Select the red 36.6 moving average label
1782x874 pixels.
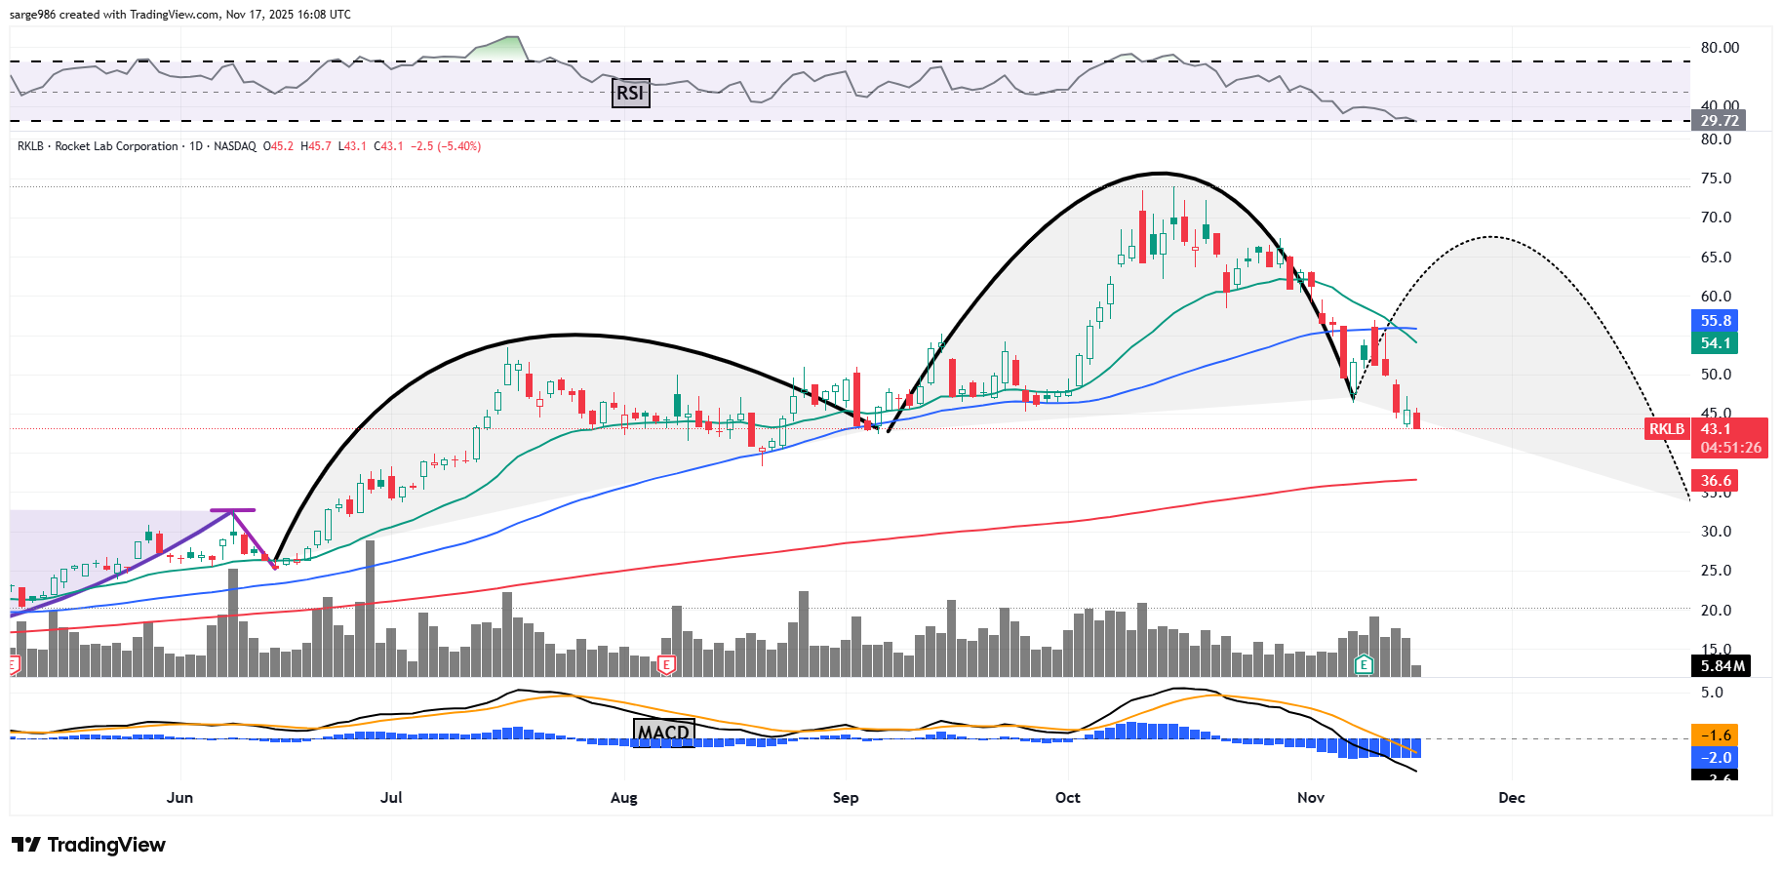[x=1716, y=481]
